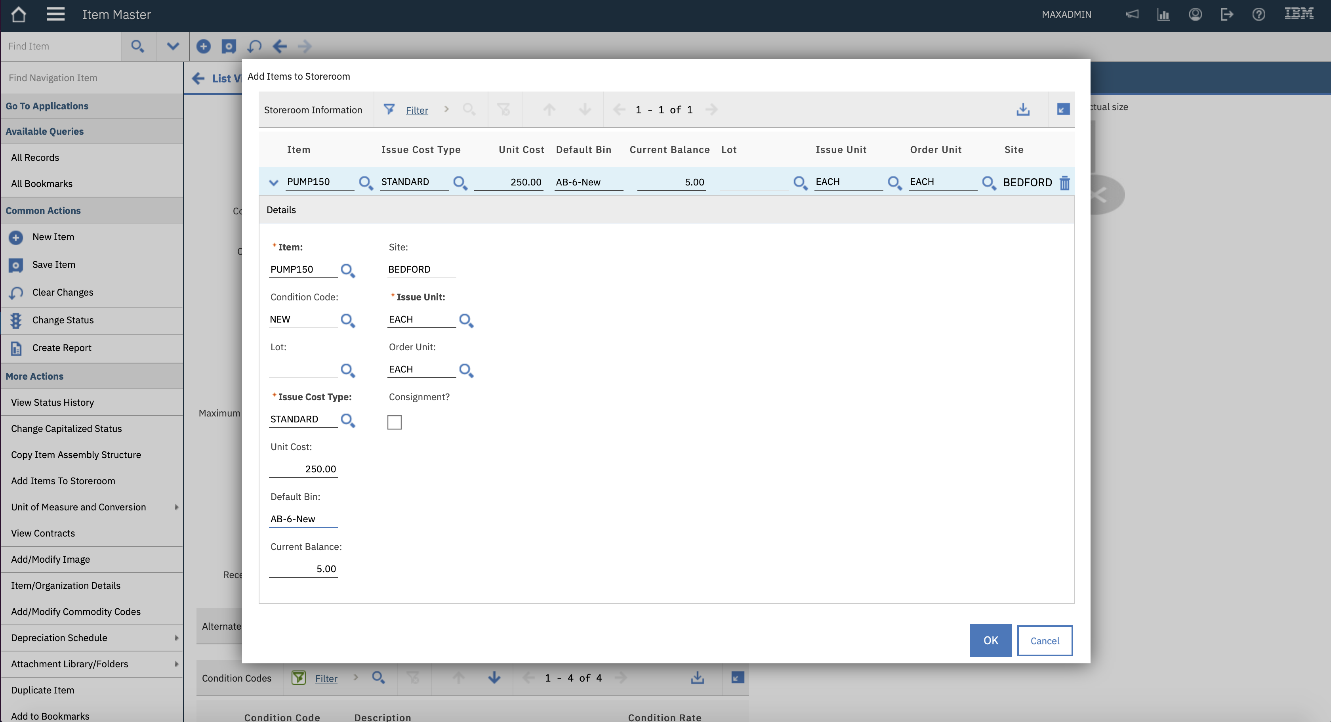The width and height of the screenshot is (1331, 722).
Task: Open Issue Cost Type lookup in Details
Action: (348, 420)
